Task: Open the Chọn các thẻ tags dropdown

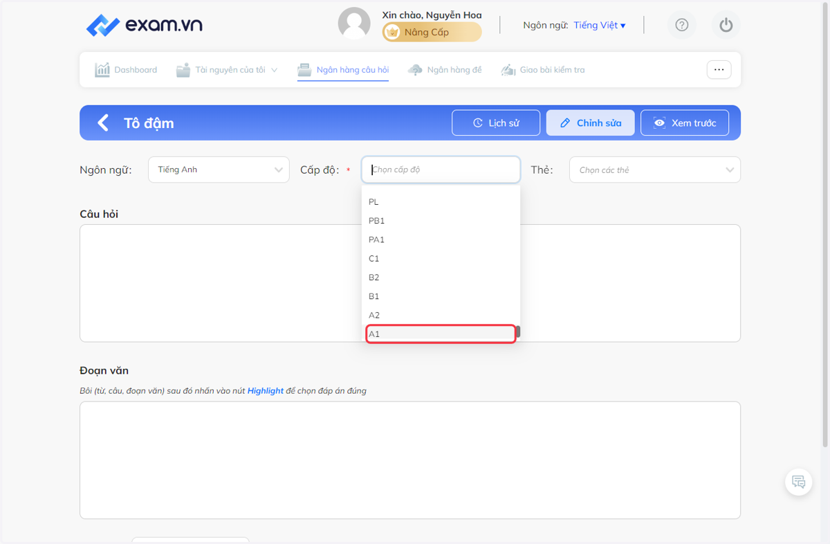Action: click(654, 170)
